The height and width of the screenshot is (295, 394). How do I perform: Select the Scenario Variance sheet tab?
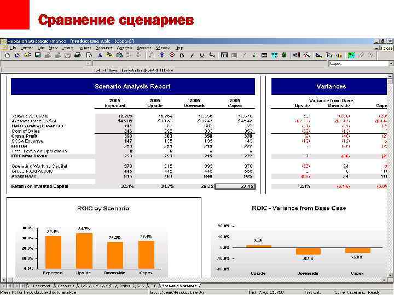179,286
